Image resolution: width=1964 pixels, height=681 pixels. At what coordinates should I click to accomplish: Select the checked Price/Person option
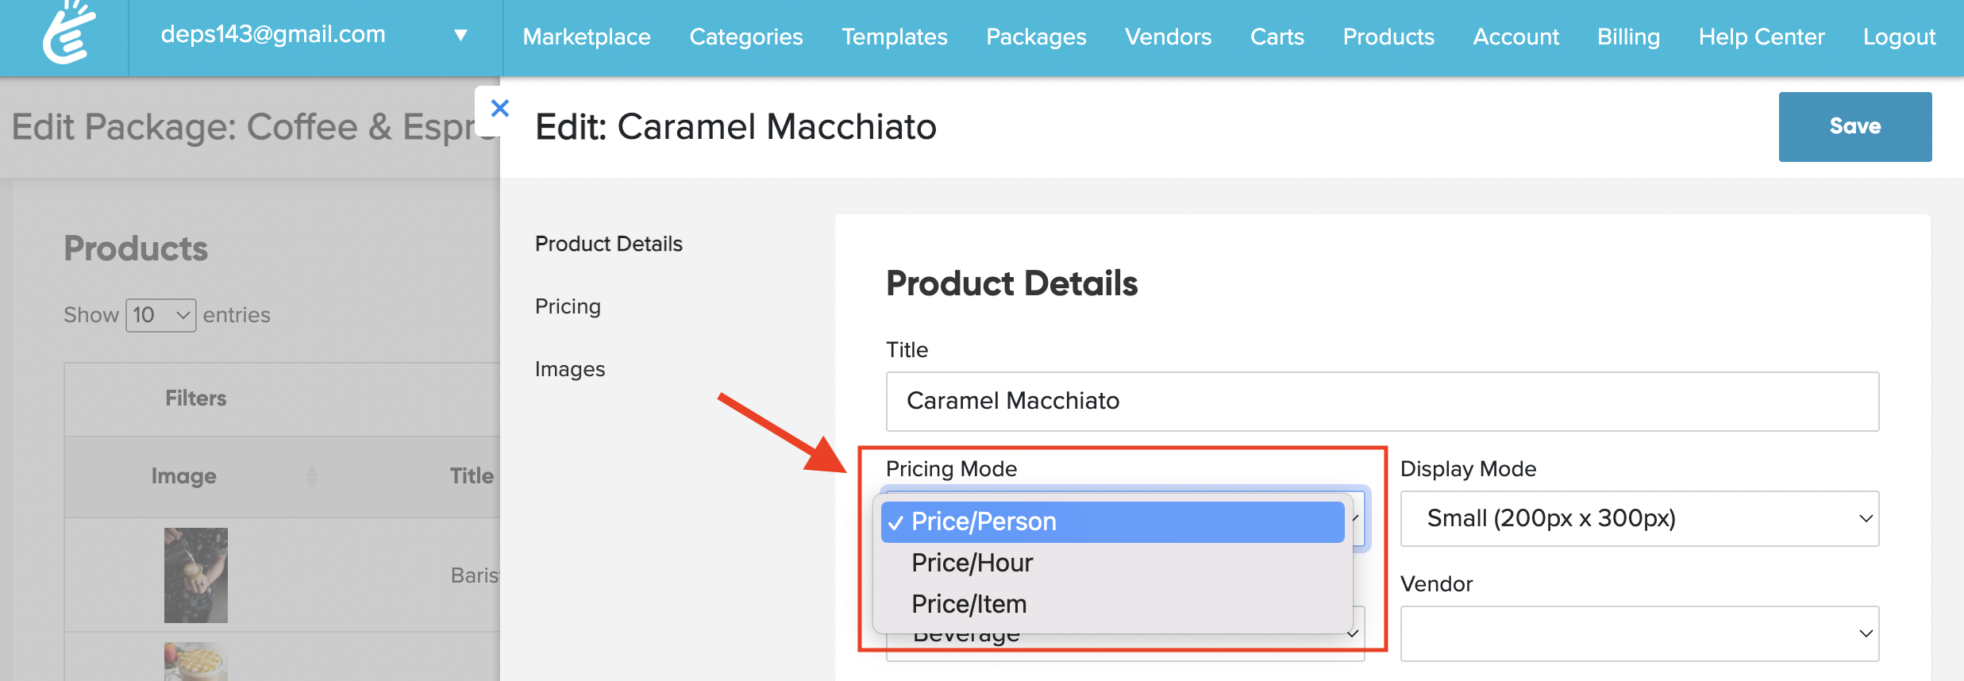[x=984, y=521]
